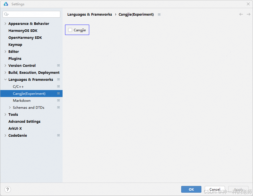Click project-level icon beside Version Control
Viewport: 253px width, 196px height.
(59, 65)
